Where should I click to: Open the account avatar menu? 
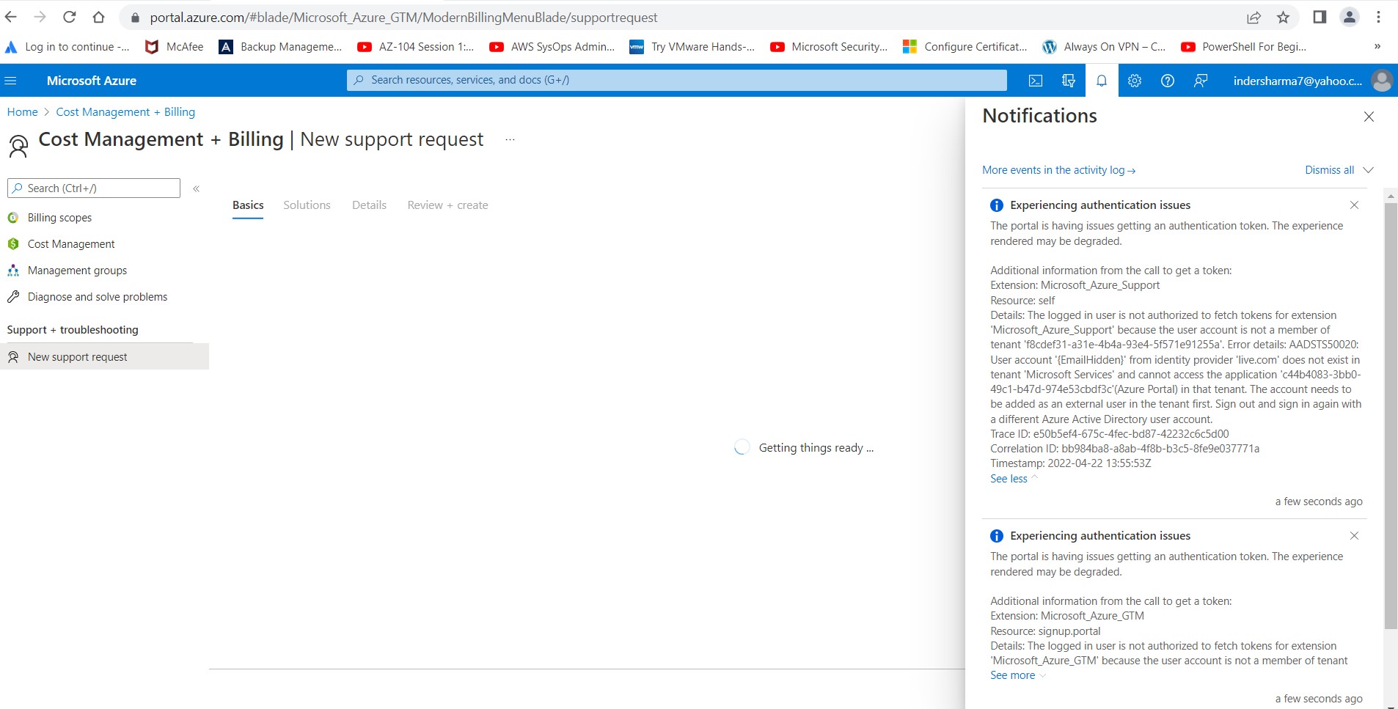(1381, 81)
